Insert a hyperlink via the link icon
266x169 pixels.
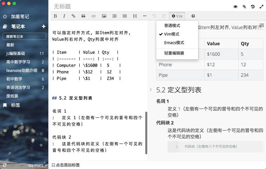[73, 16]
